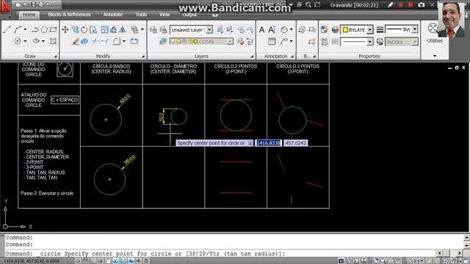Click the Match Properties icon
470x264 pixels.
tap(324, 29)
